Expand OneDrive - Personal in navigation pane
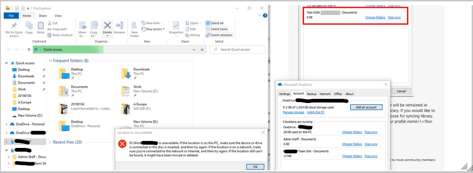 click(x=7, y=124)
